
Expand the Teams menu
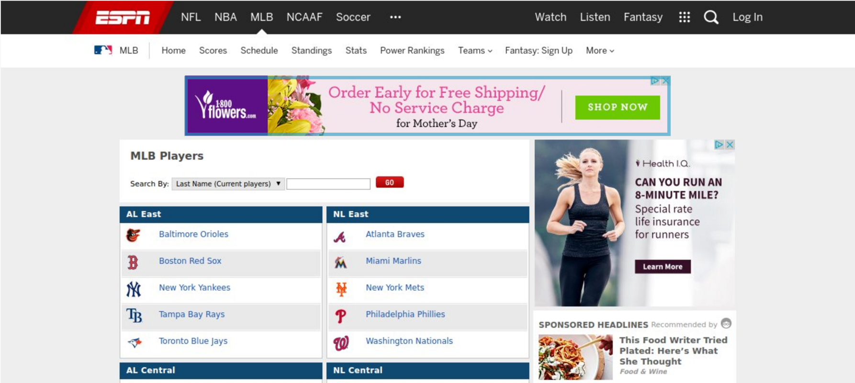click(474, 51)
